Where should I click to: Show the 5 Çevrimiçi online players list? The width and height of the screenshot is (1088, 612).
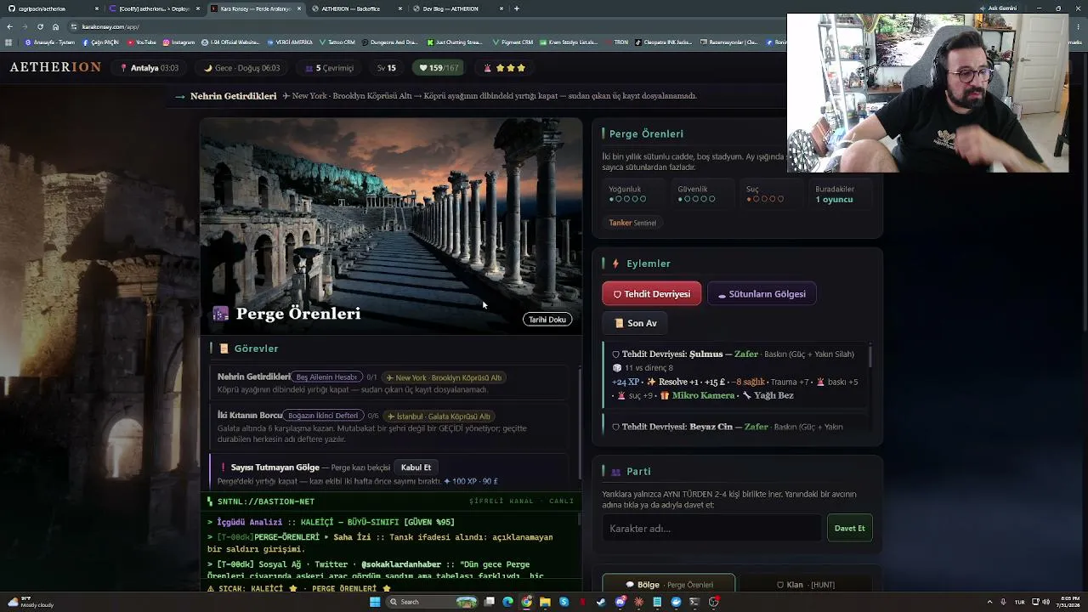point(329,68)
